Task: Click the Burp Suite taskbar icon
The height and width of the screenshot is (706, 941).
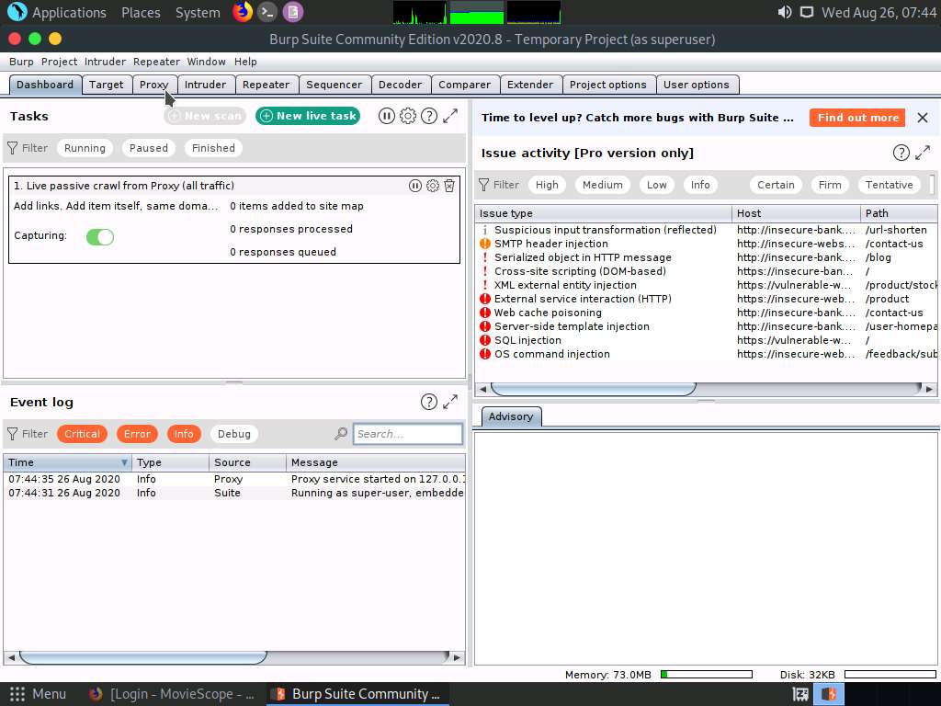Action: point(357,694)
